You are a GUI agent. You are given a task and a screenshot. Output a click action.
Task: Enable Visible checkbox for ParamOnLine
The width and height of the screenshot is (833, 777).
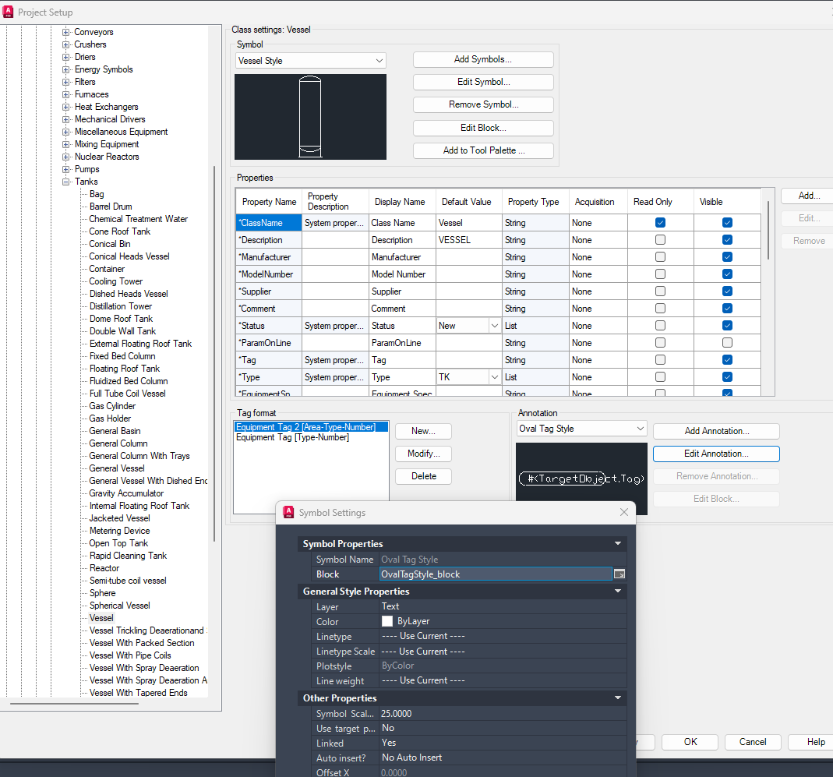pyautogui.click(x=727, y=343)
